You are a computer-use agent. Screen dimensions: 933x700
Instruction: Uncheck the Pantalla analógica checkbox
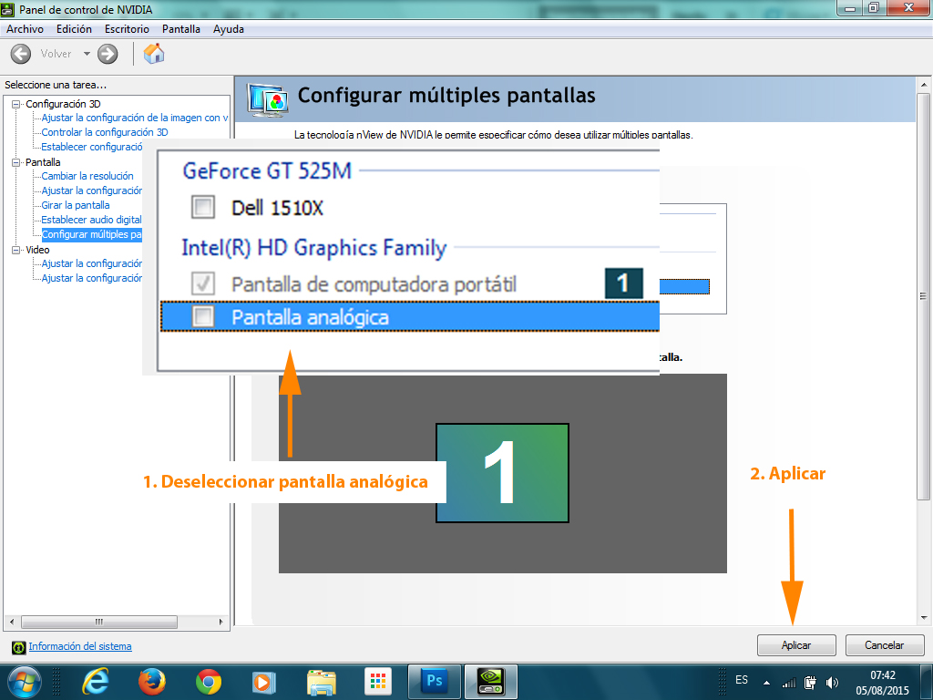click(x=203, y=316)
